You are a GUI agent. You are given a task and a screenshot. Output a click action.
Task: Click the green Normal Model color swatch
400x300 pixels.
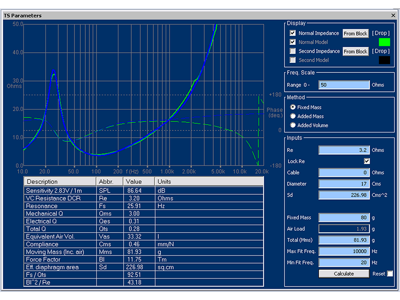pyautogui.click(x=384, y=42)
